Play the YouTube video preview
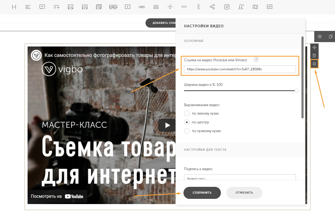The height and width of the screenshot is (215, 335). click(x=167, y=125)
